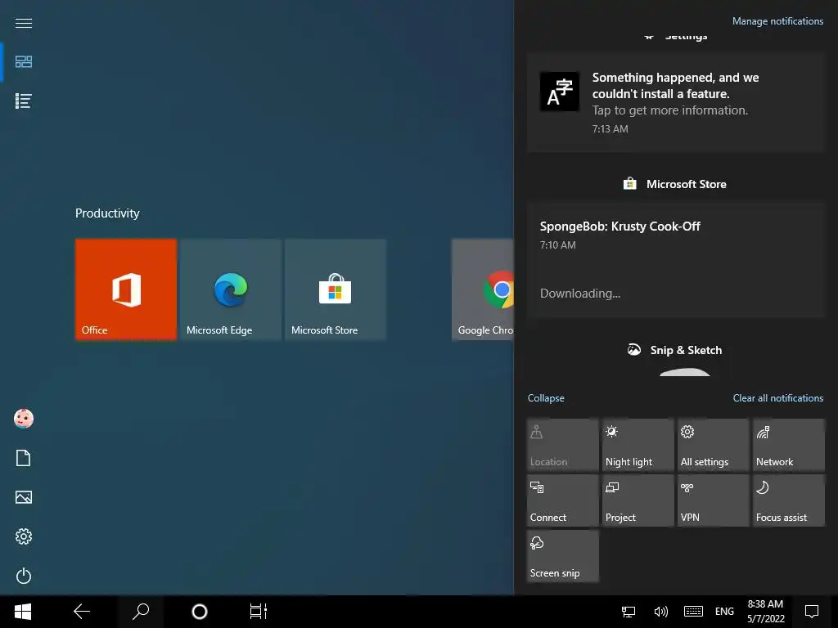Image resolution: width=838 pixels, height=628 pixels.
Task: Click the Power icon in Start sidebar
Action: pyautogui.click(x=24, y=576)
